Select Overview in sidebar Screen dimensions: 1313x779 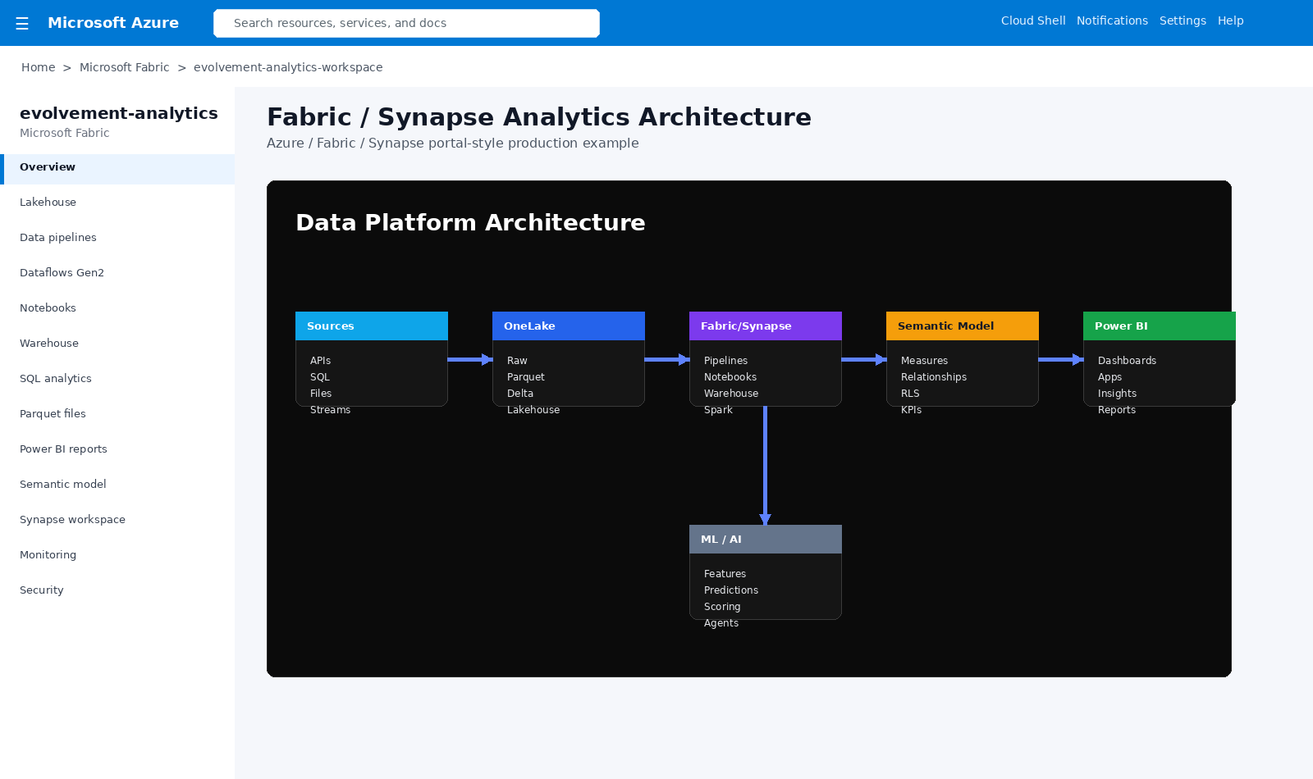pos(117,167)
